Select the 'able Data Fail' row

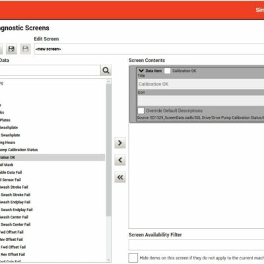[52, 172]
